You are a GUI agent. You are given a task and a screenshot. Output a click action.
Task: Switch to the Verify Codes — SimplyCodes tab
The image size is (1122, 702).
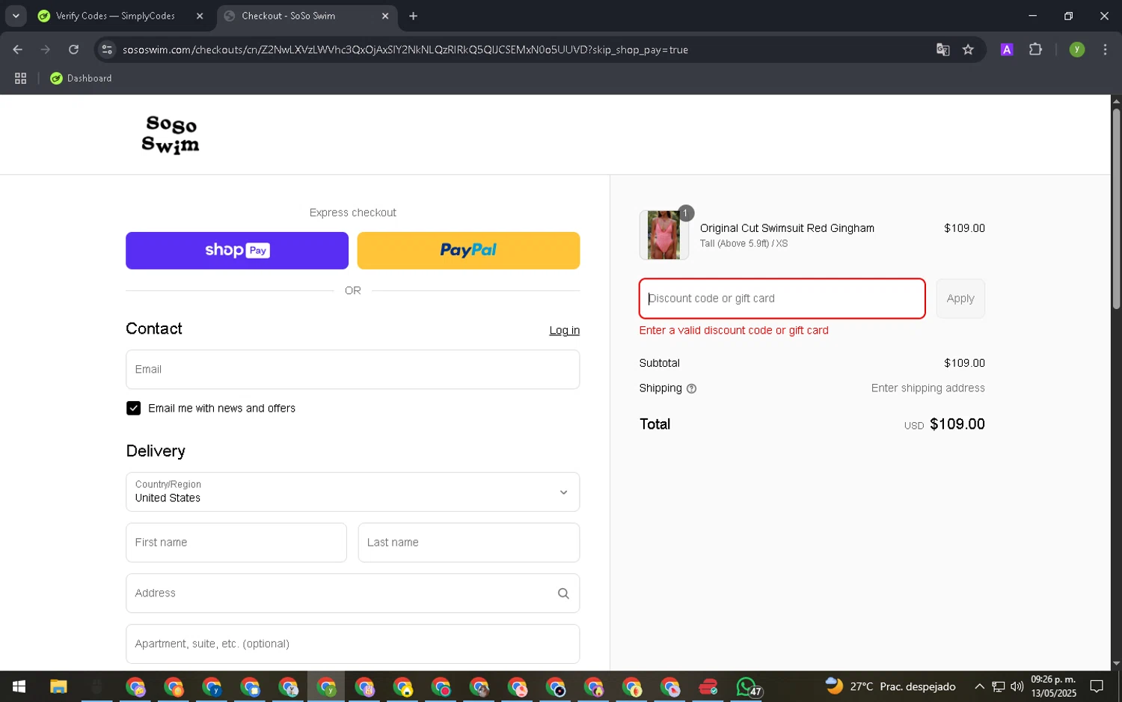coord(116,16)
